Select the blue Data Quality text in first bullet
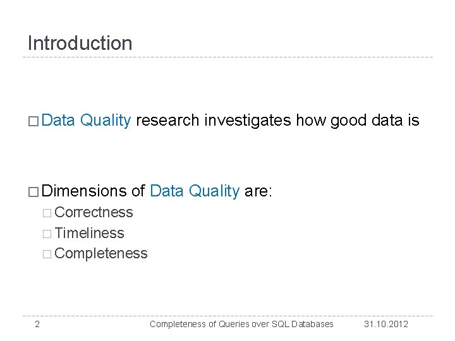 coord(86,121)
